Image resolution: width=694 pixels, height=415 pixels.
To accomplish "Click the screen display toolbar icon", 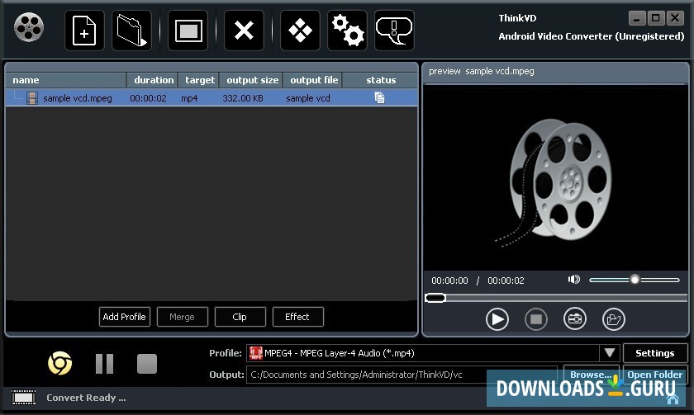I will (188, 31).
